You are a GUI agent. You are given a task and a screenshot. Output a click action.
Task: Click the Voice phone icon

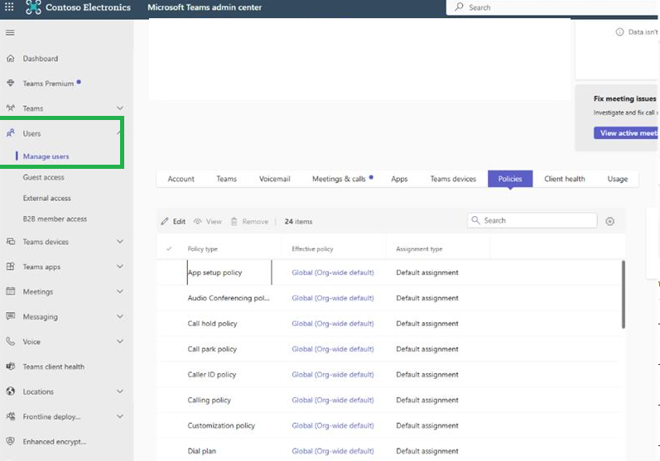[x=11, y=341]
